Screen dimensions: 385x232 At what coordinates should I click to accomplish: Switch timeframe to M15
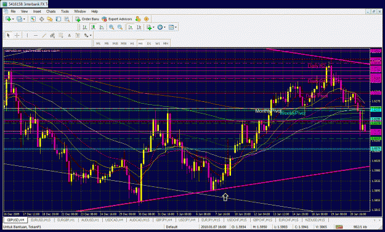[x=115, y=43]
